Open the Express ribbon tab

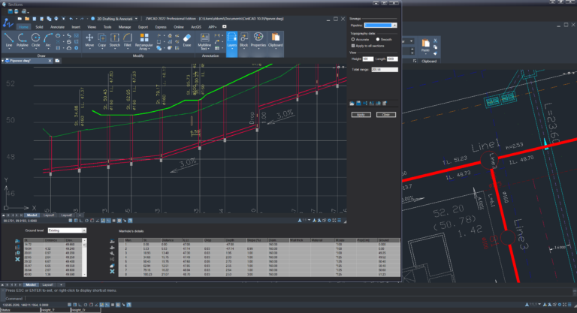(x=161, y=26)
